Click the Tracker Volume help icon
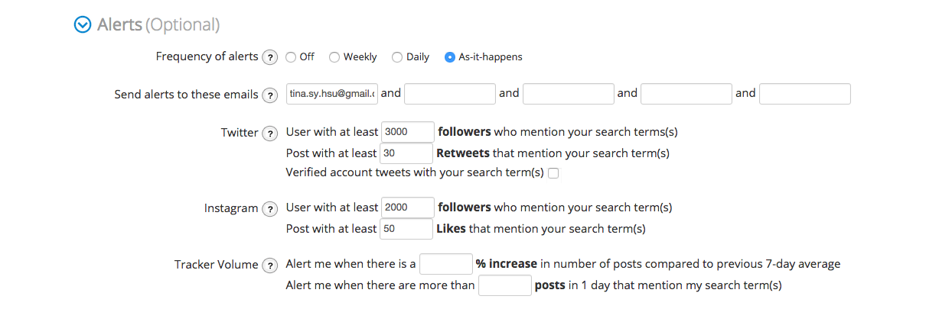939x309 pixels. pos(269,266)
